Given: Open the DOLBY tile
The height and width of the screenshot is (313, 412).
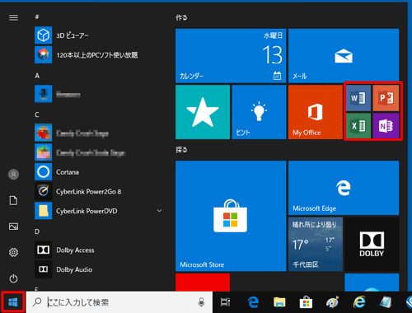Looking at the screenshot, I should (x=372, y=245).
